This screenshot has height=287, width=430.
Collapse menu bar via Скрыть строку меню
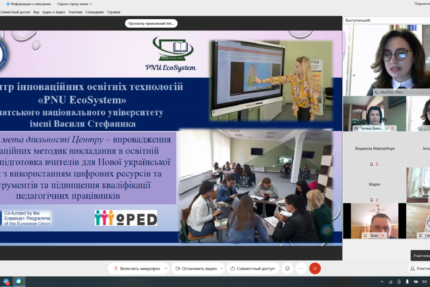pyautogui.click(x=75, y=4)
